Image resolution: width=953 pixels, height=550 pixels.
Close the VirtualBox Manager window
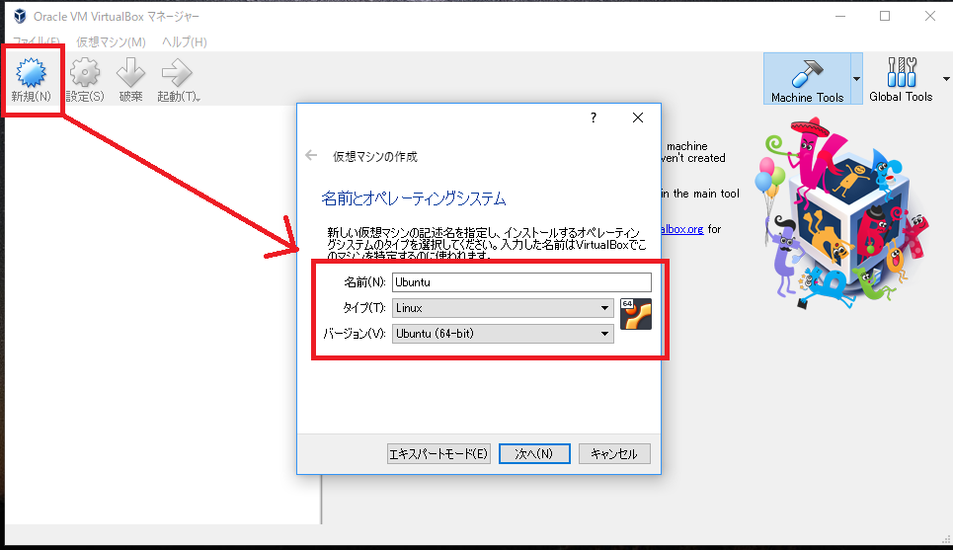coord(930,17)
